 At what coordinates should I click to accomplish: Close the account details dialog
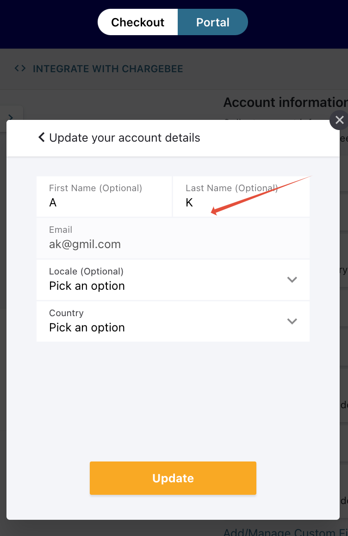(339, 120)
